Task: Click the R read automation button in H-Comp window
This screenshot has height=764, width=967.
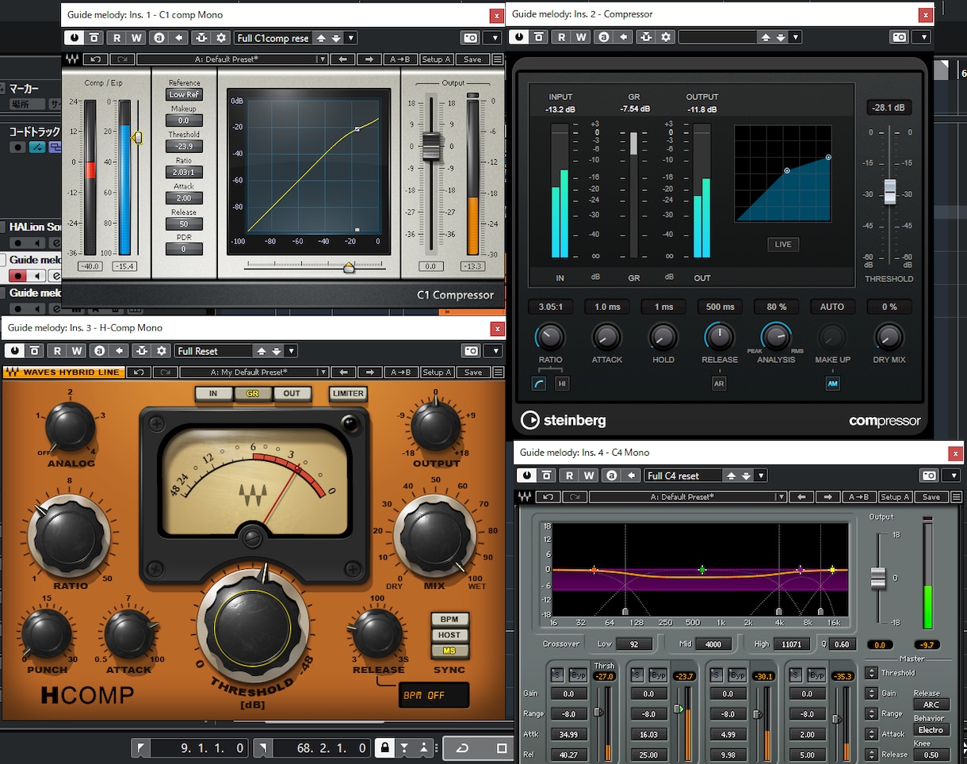Action: 57,350
